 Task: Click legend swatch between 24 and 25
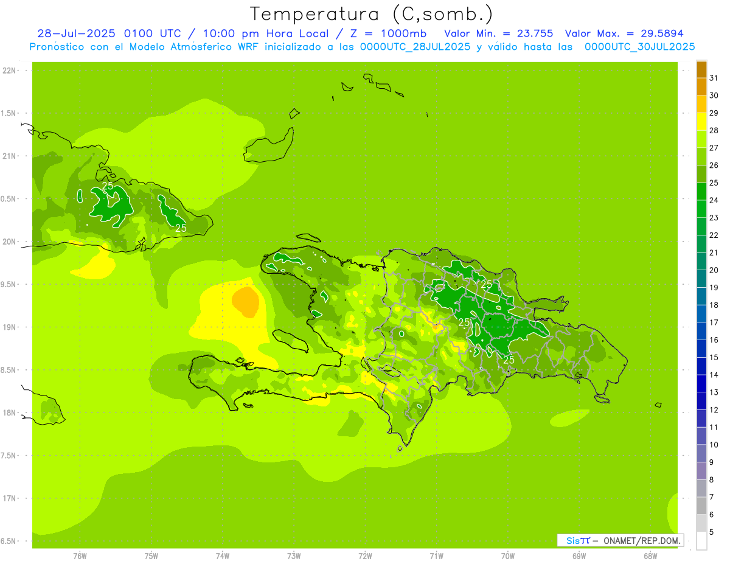point(701,191)
